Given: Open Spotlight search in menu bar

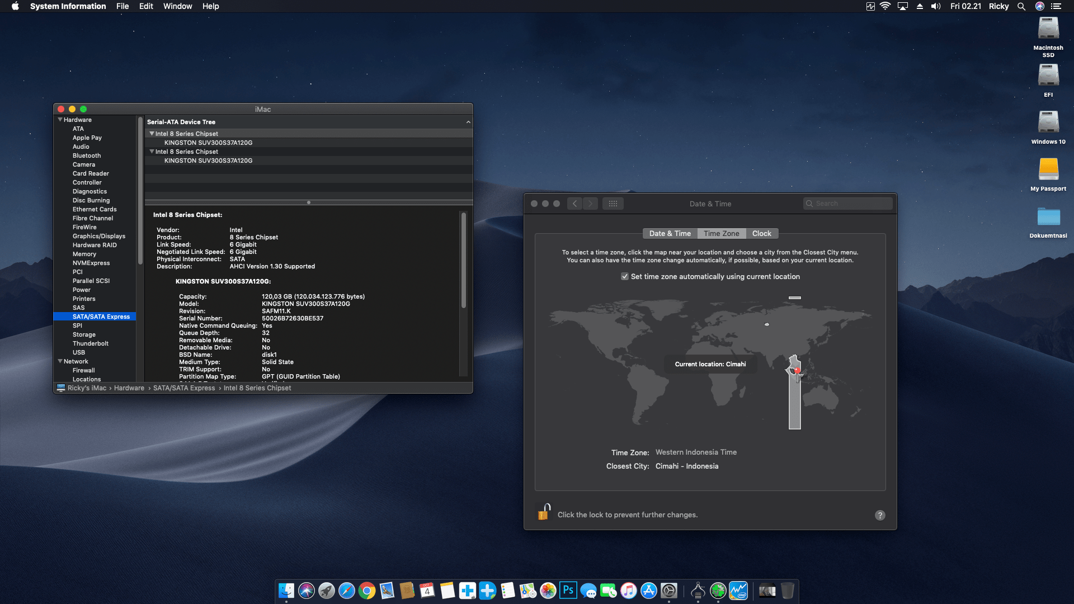Looking at the screenshot, I should [1021, 6].
